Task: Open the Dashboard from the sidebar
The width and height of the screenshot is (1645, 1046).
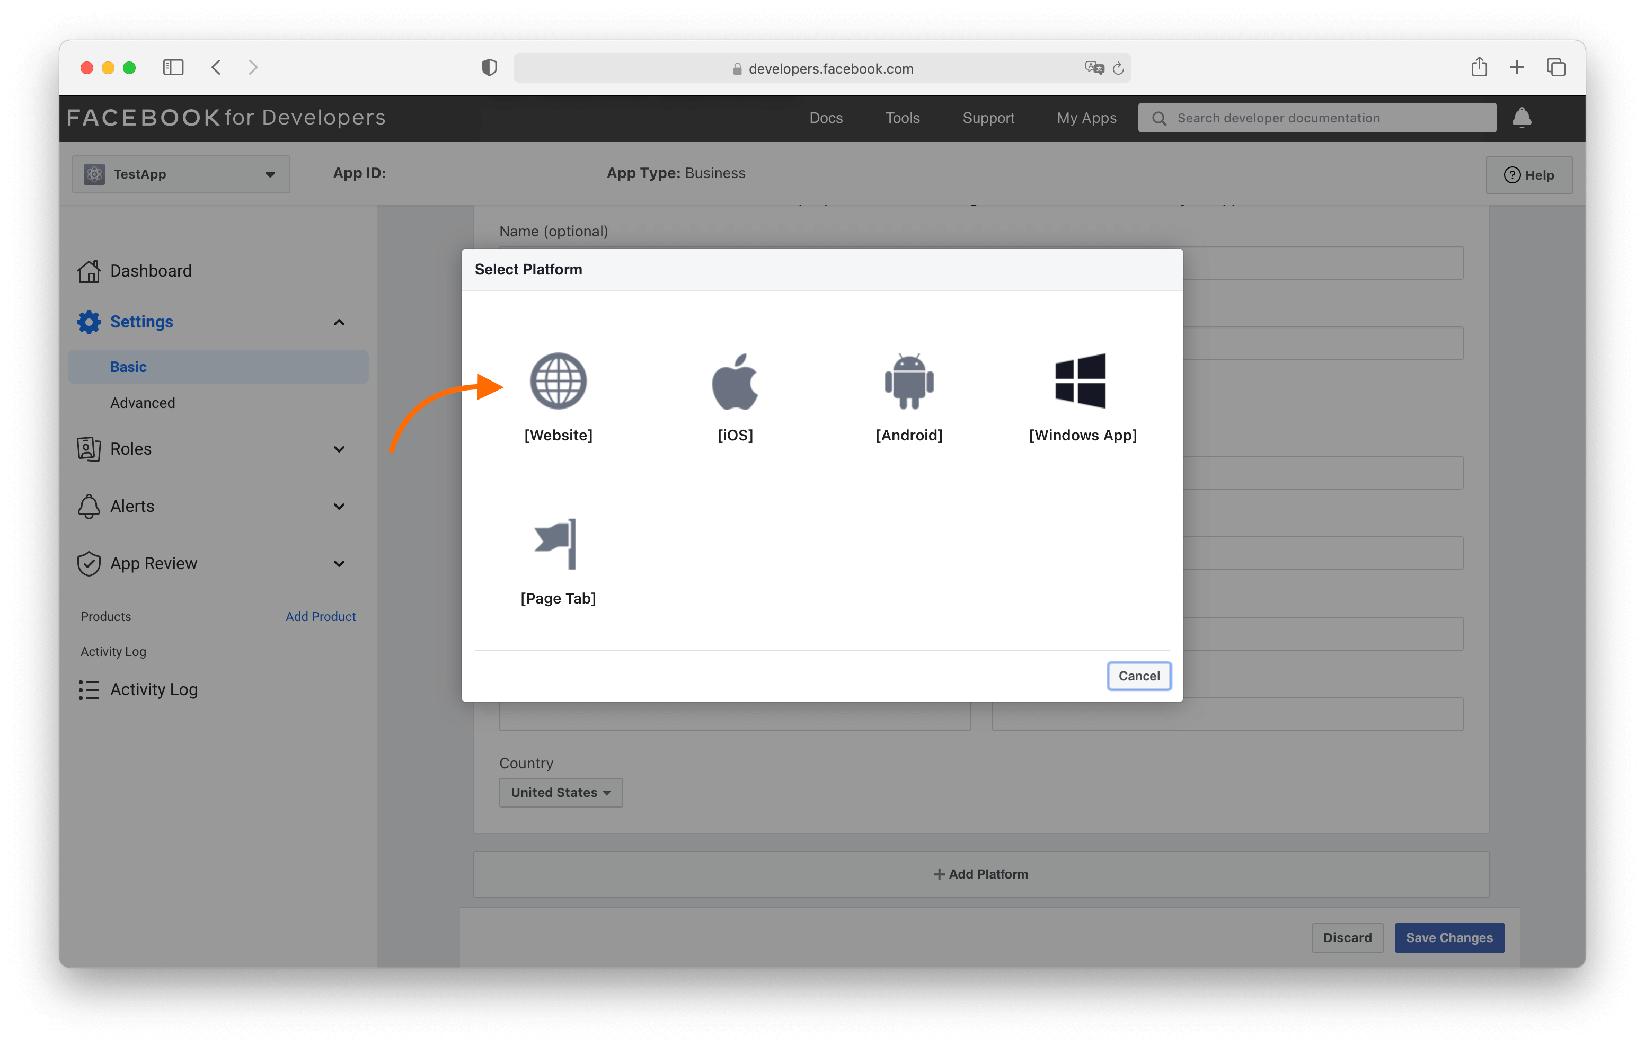Action: [151, 271]
